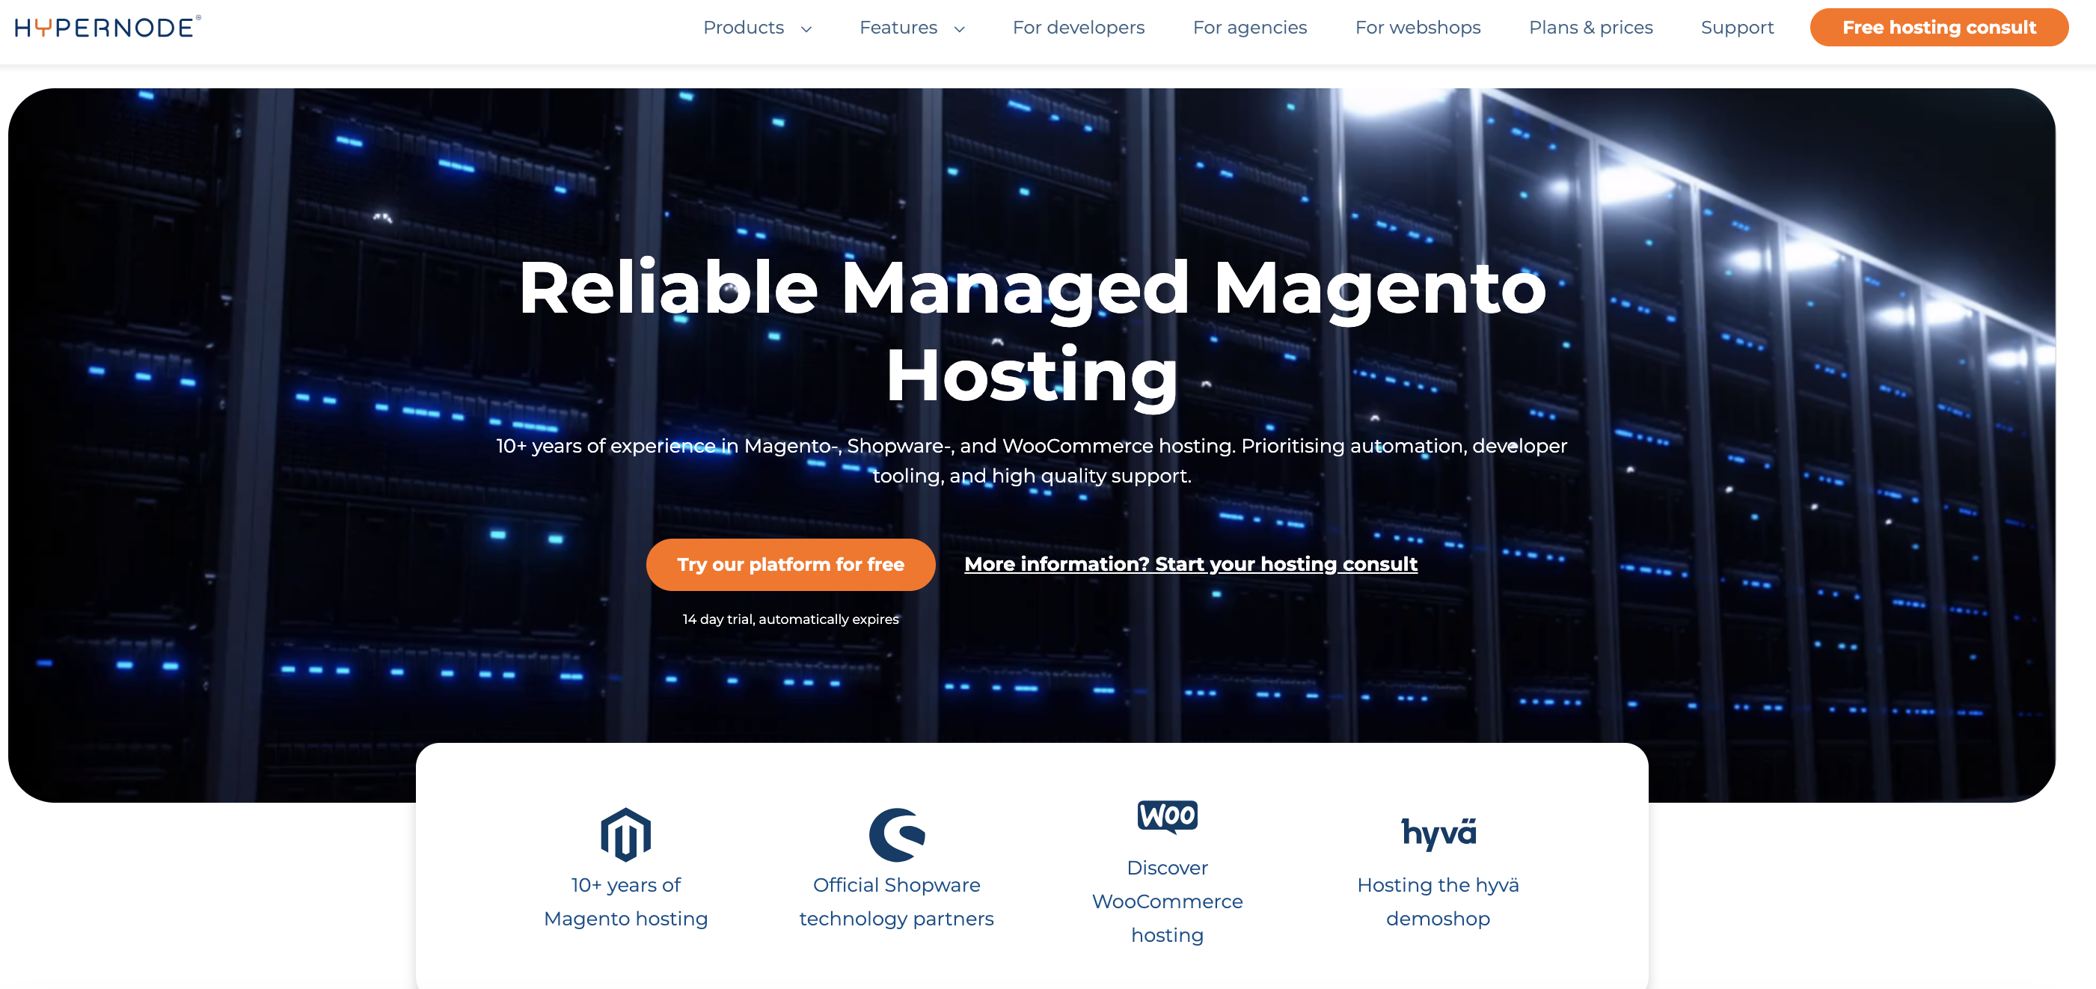Follow Start your hosting consult link
This screenshot has height=989, width=2096.
[x=1190, y=564]
